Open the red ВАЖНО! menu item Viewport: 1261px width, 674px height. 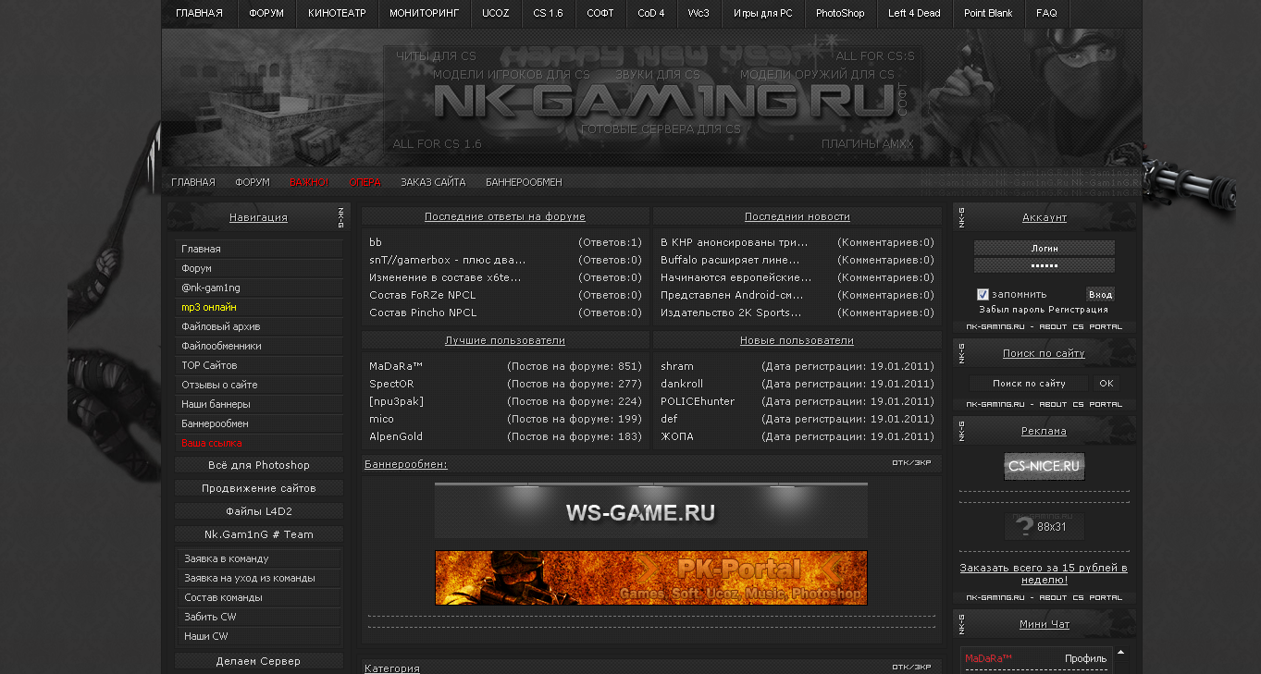tap(308, 181)
